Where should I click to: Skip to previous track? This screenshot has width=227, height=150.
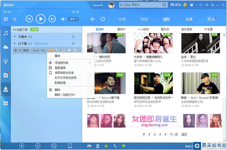point(29,19)
